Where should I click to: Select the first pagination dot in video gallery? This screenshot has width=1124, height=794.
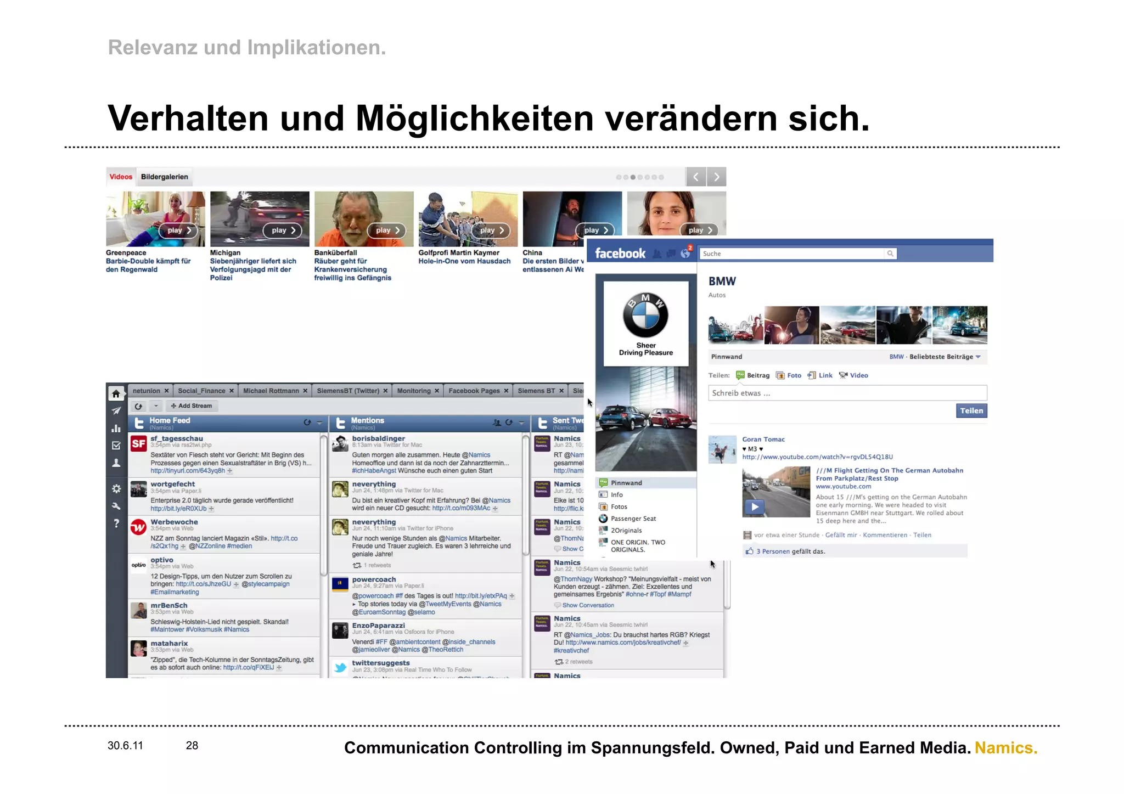619,177
